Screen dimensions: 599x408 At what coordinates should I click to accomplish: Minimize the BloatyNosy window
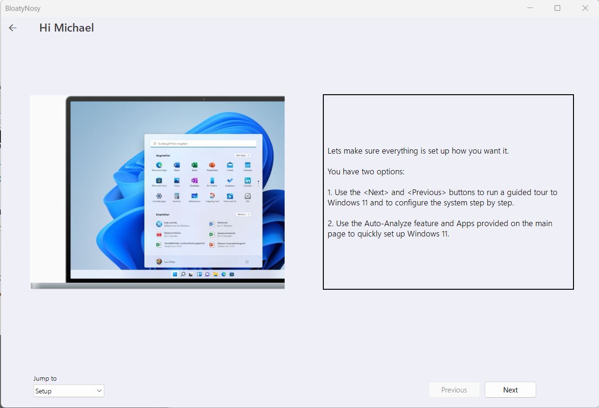coord(530,8)
